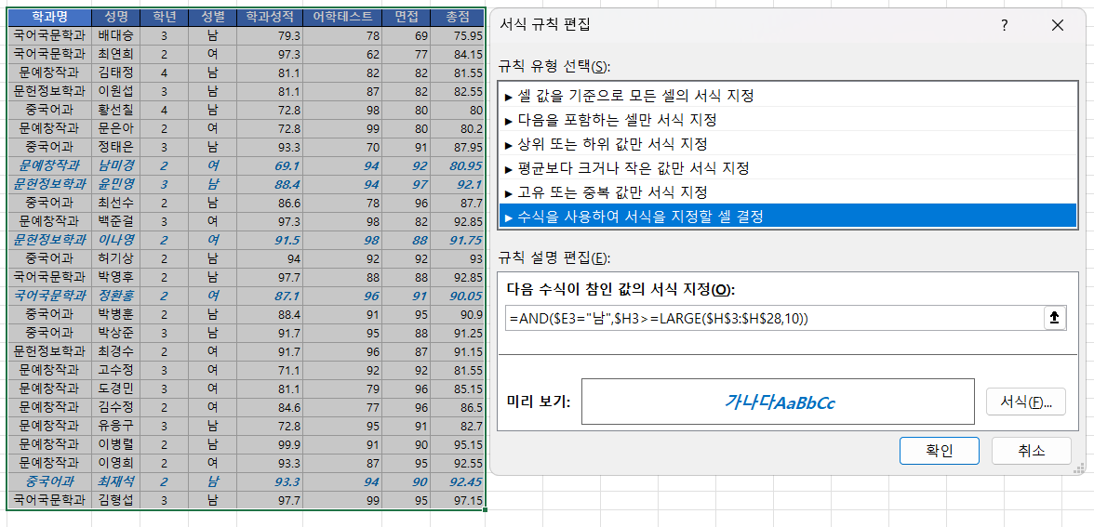The image size is (1094, 527).
Task: Click inside the formula input field
Action: tap(772, 318)
